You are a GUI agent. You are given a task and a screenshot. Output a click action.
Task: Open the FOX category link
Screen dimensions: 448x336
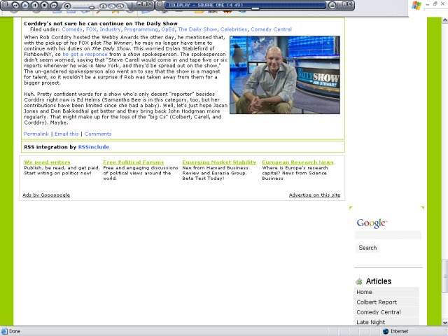91,29
